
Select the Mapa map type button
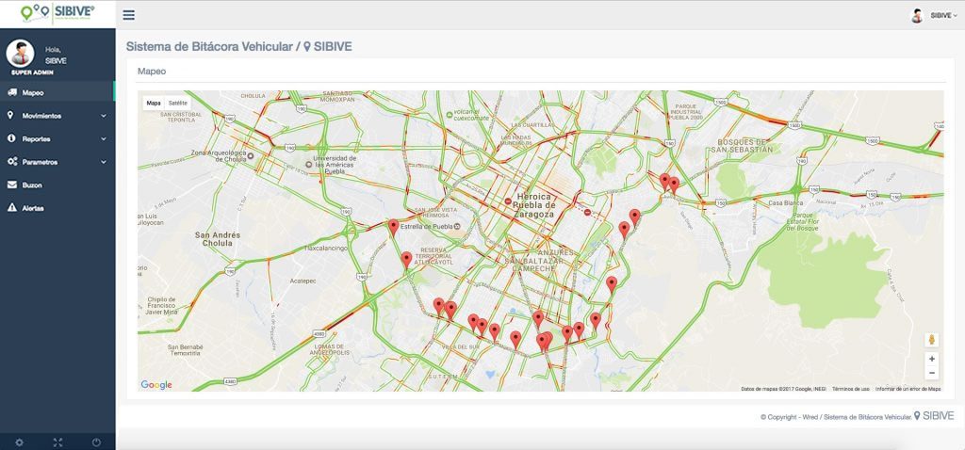point(154,103)
